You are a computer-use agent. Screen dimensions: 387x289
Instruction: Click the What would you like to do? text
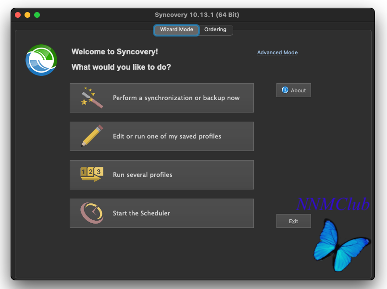(121, 67)
